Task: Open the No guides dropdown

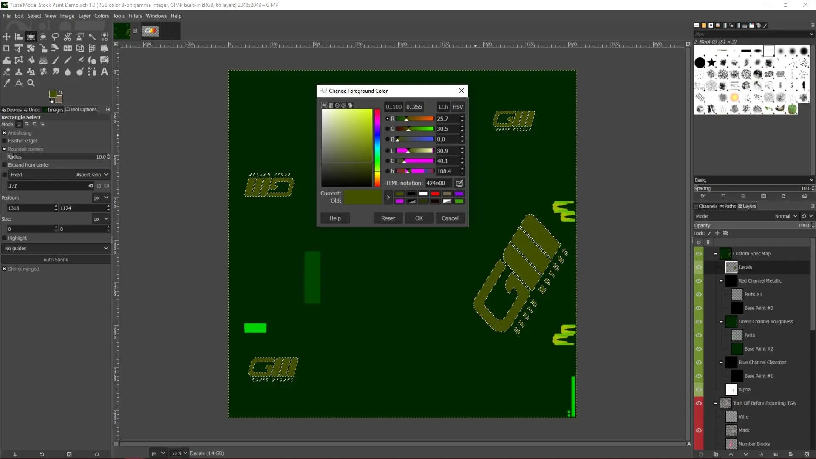Action: (x=56, y=248)
